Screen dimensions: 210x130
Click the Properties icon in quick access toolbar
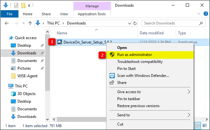pos(16,5)
